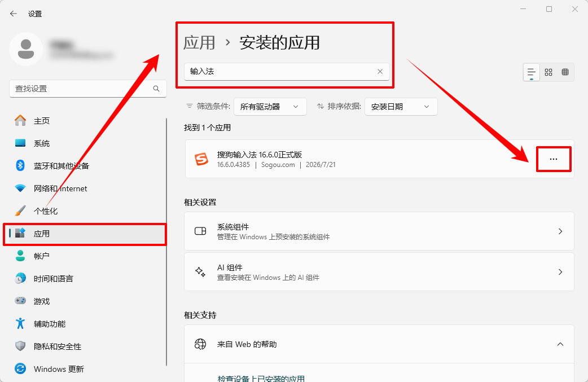Click the 搜狗输入法 app icon

(201, 159)
